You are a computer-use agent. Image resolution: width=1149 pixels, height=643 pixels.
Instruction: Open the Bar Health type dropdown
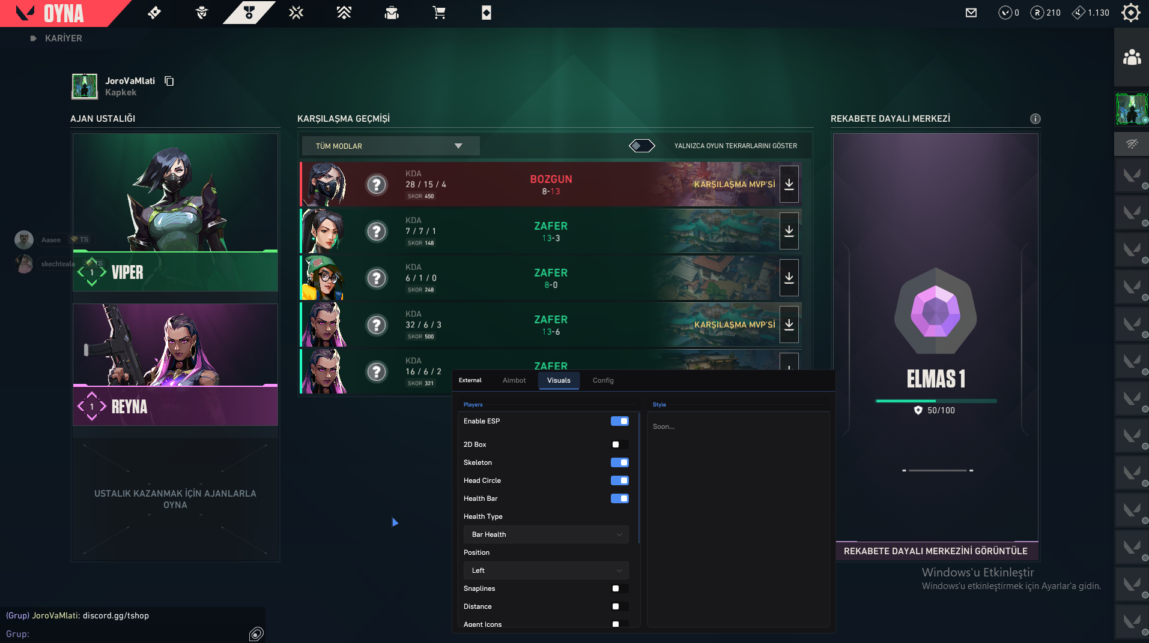pyautogui.click(x=546, y=534)
